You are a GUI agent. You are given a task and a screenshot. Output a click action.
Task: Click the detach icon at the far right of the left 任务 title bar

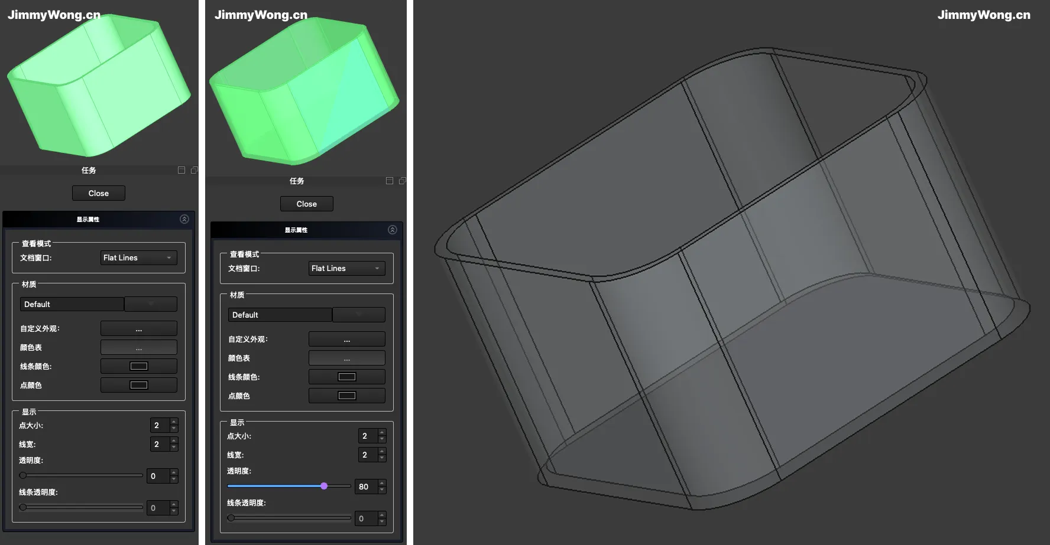(194, 170)
